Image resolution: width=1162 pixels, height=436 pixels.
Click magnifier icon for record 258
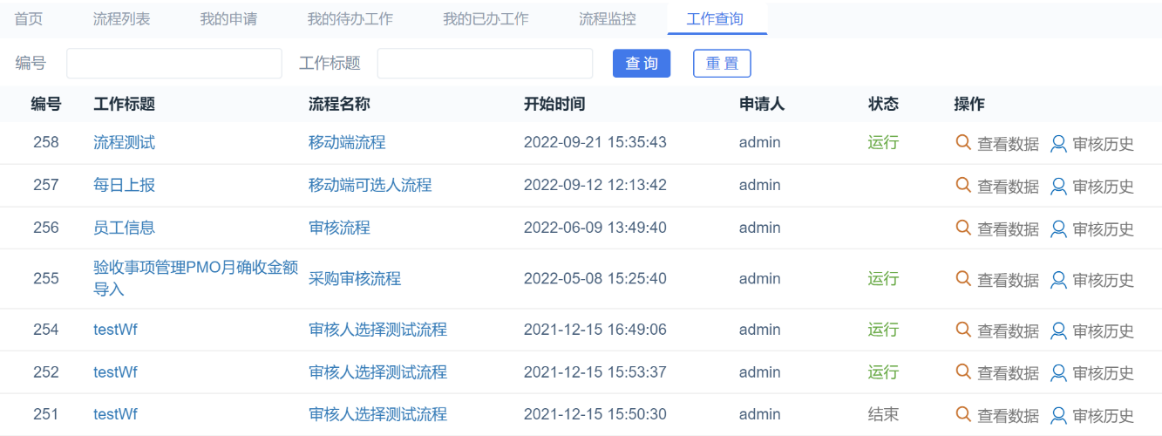point(963,142)
